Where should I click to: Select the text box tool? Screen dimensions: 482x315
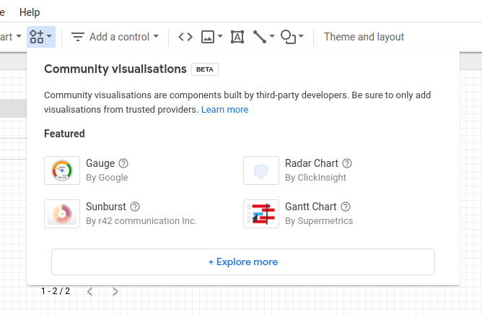[237, 37]
